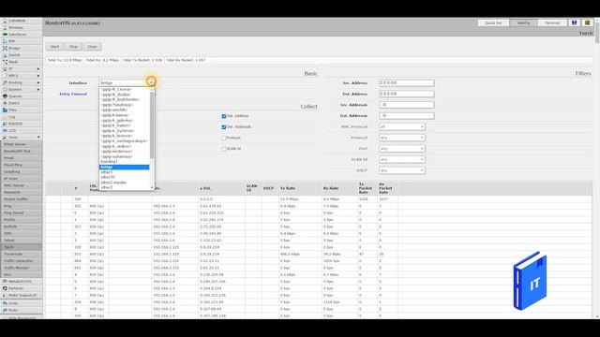The width and height of the screenshot is (600, 337).
Task: Click the save icon in top bar
Action: (x=575, y=22)
